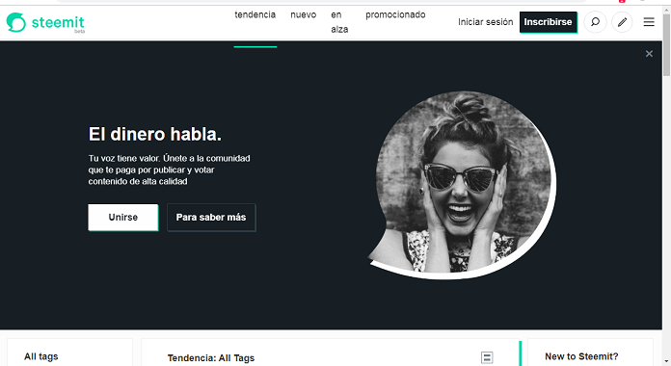This screenshot has height=366, width=671.
Task: Switch to the tendencia tab
Action: [x=255, y=15]
